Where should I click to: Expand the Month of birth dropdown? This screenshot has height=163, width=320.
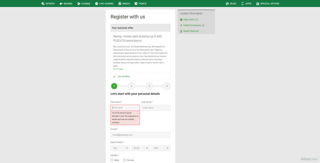(140, 148)
